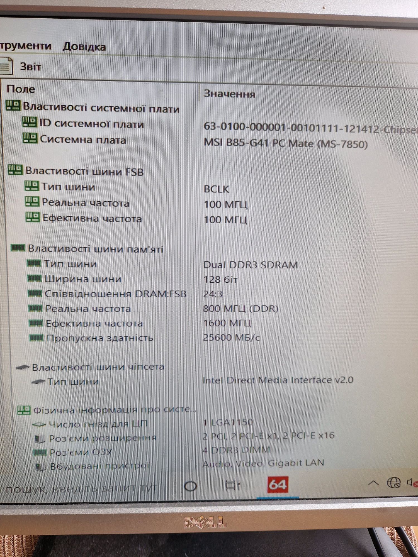Select the memory Ефективна частота row icon
This screenshot has width=418, height=557.
[x=36, y=323]
